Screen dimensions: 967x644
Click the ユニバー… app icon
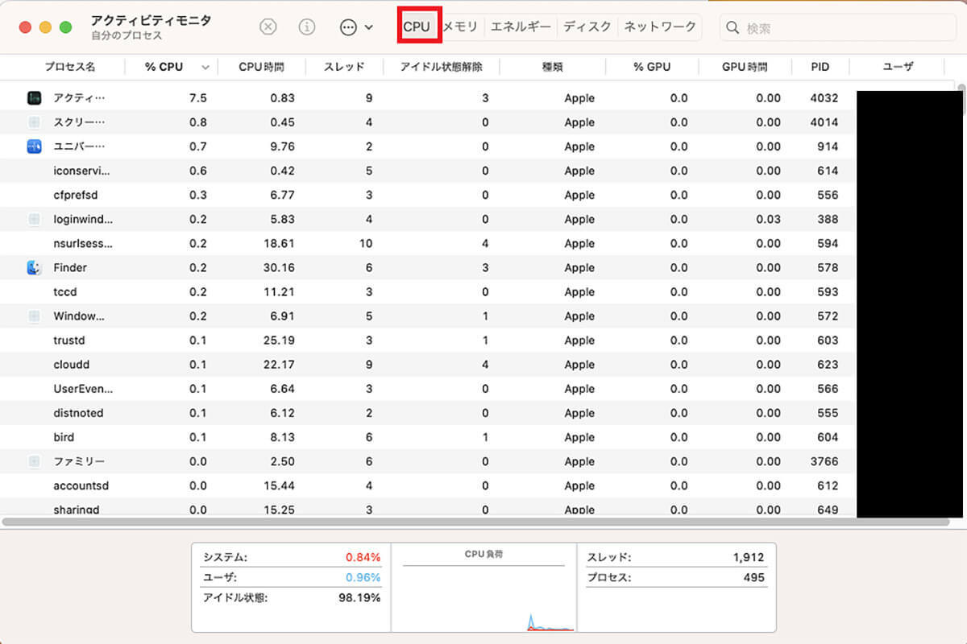click(34, 147)
